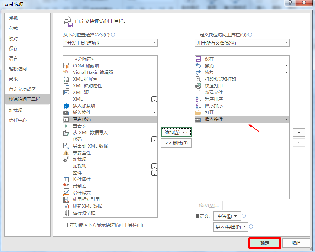Open the 导入/导出 dropdown button
The height and width of the screenshot is (252, 315).
point(231,227)
